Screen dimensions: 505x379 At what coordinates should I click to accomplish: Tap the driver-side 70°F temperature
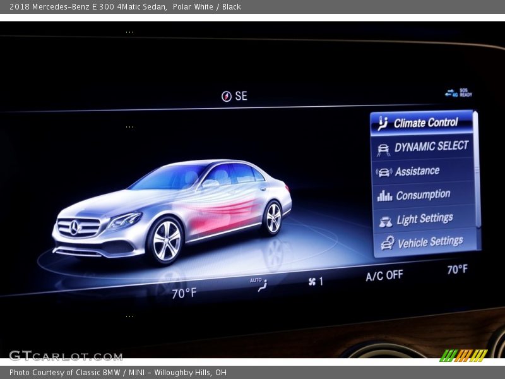[x=184, y=293]
